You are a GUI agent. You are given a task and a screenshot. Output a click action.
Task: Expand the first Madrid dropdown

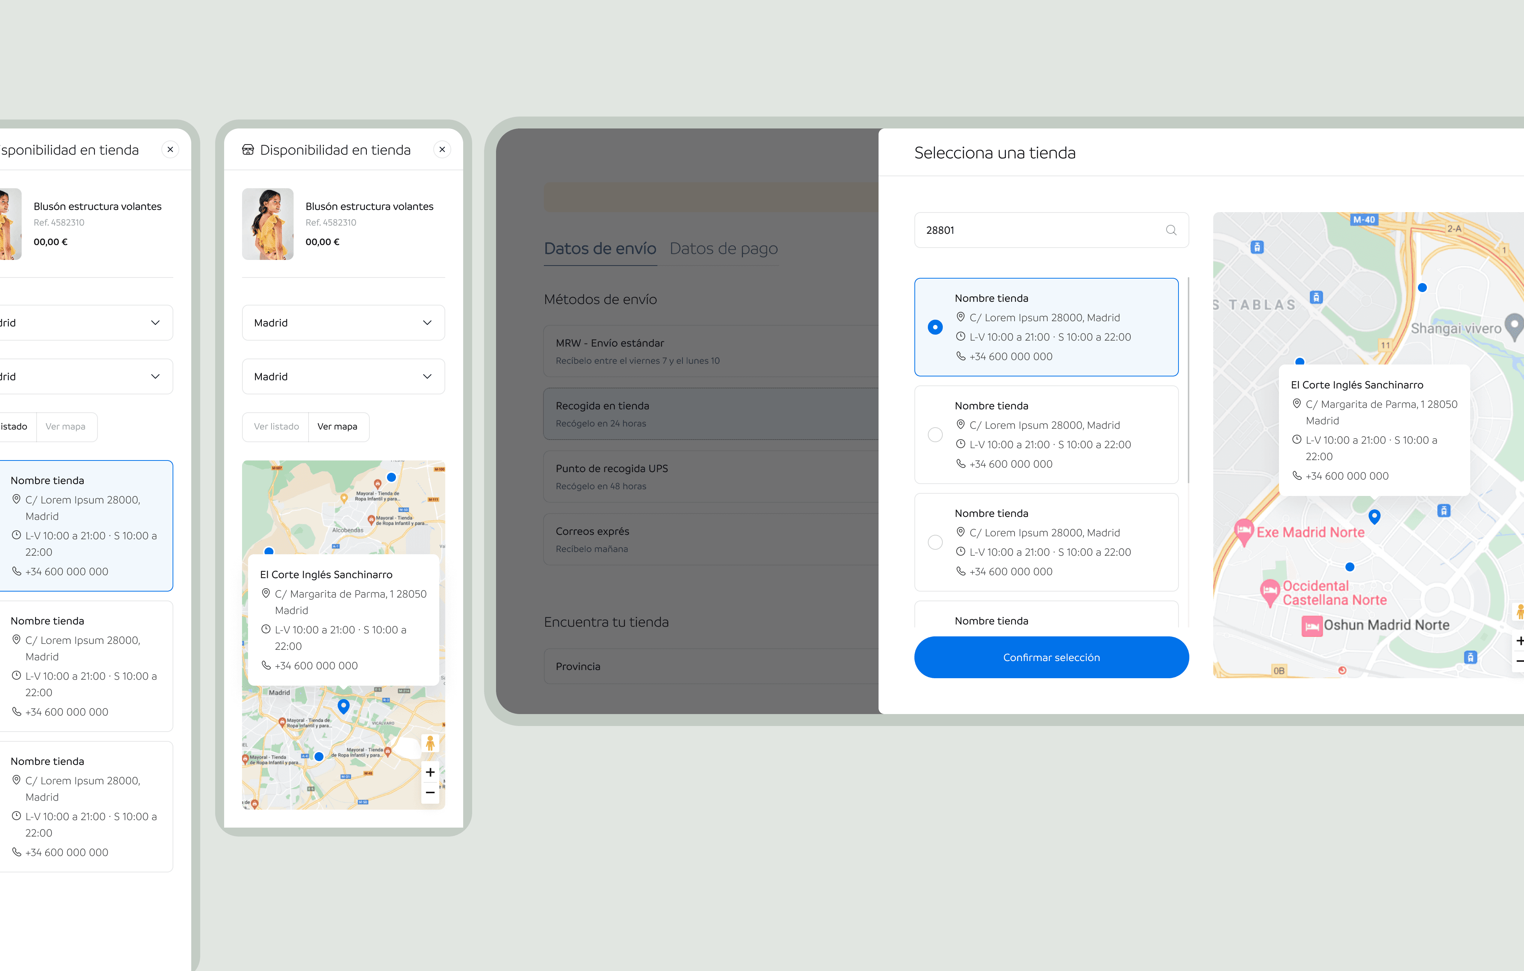pyautogui.click(x=343, y=323)
